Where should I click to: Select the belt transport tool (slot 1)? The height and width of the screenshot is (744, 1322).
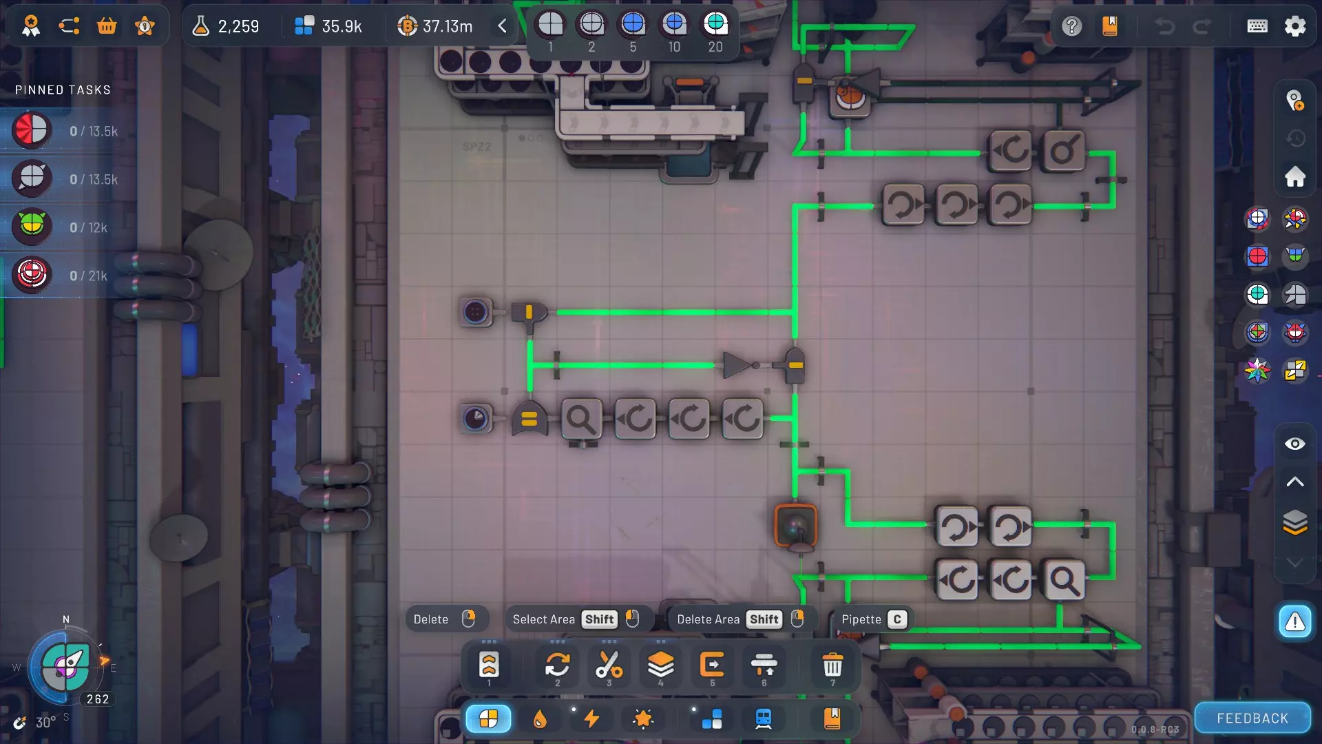pyautogui.click(x=489, y=665)
